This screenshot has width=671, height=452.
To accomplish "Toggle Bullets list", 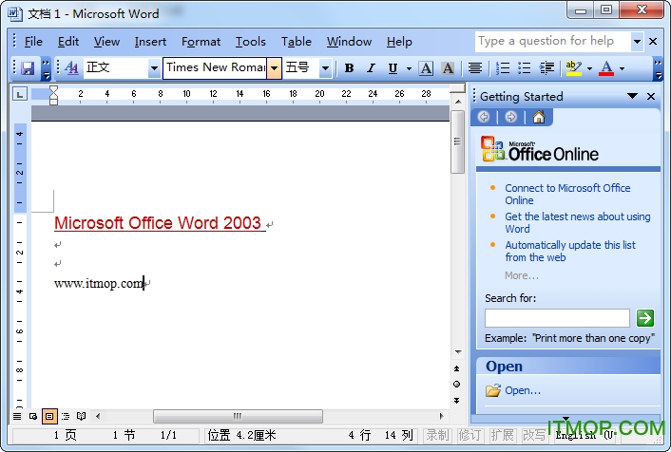I will coord(525,68).
